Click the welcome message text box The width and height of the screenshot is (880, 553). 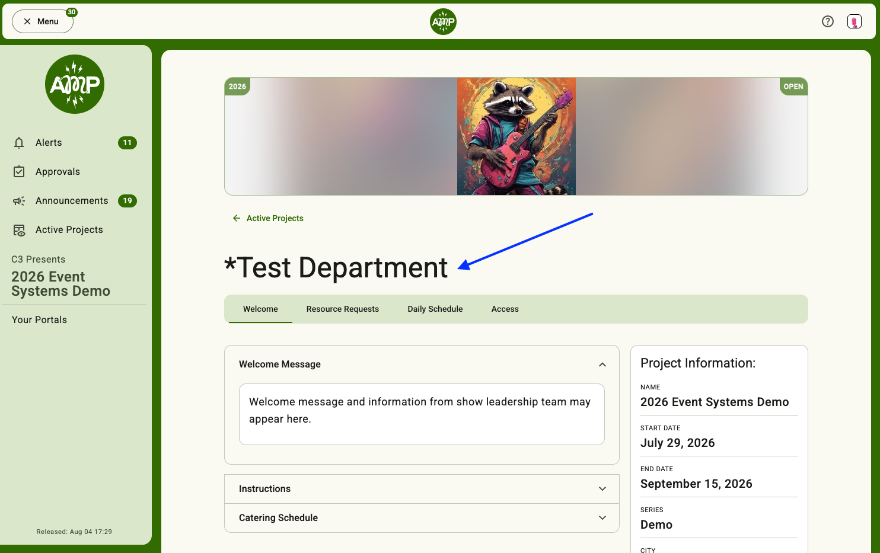422,414
